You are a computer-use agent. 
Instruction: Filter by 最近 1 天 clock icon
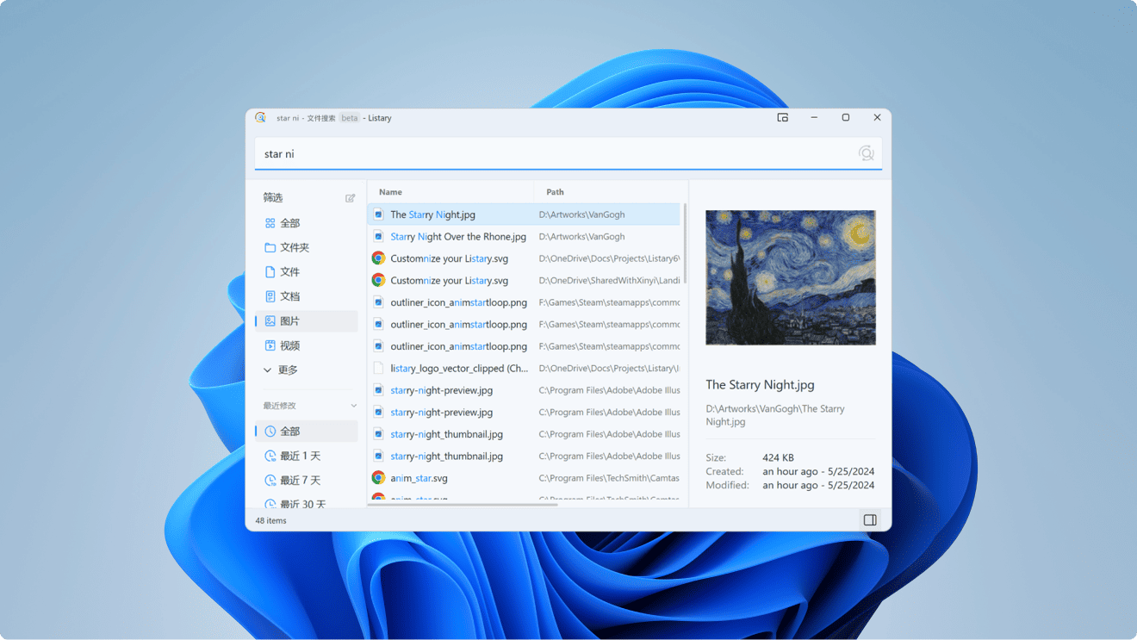pos(270,456)
